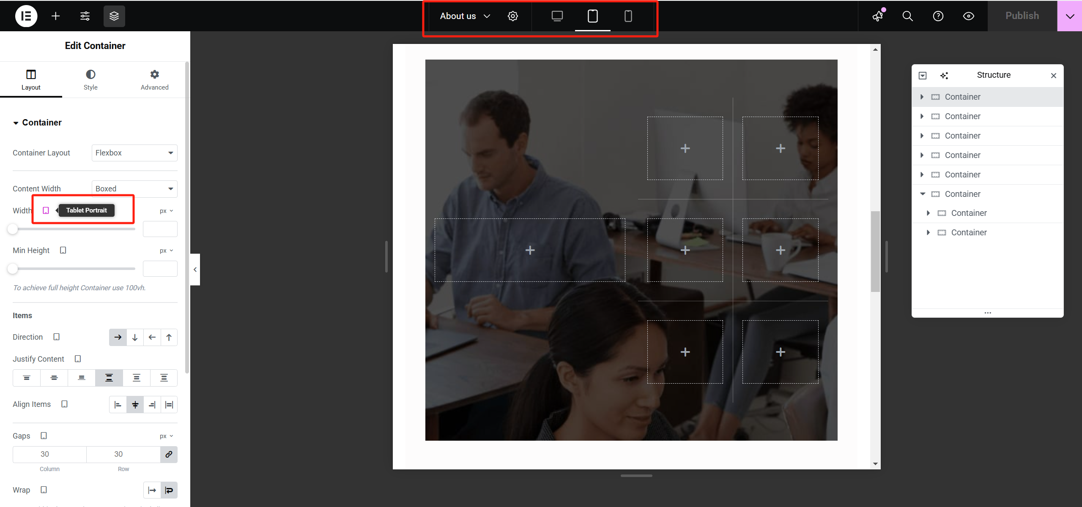Switch to desktop device view

(557, 16)
